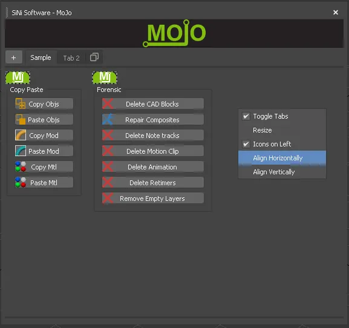This screenshot has width=349, height=328.
Task: Click the Paste Mod button label
Action: 44,151
